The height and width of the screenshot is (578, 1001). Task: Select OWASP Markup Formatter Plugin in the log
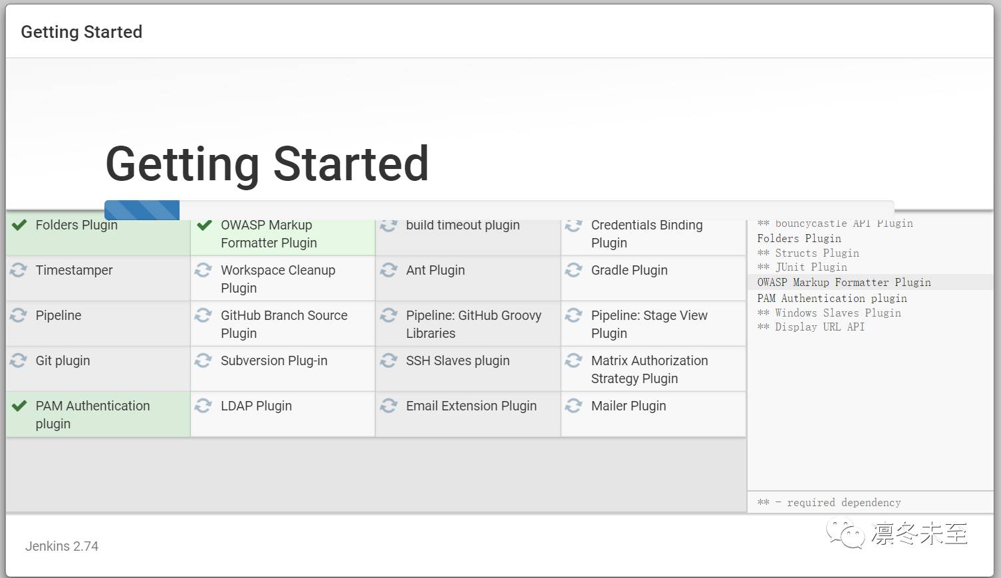point(843,283)
